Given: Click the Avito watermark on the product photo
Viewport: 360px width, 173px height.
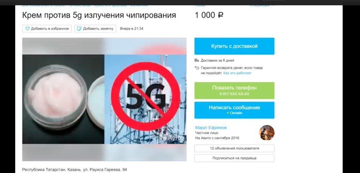Looking at the screenshot, I should tap(173, 138).
